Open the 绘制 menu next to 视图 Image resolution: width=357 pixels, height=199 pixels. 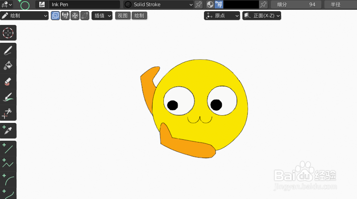click(x=139, y=16)
